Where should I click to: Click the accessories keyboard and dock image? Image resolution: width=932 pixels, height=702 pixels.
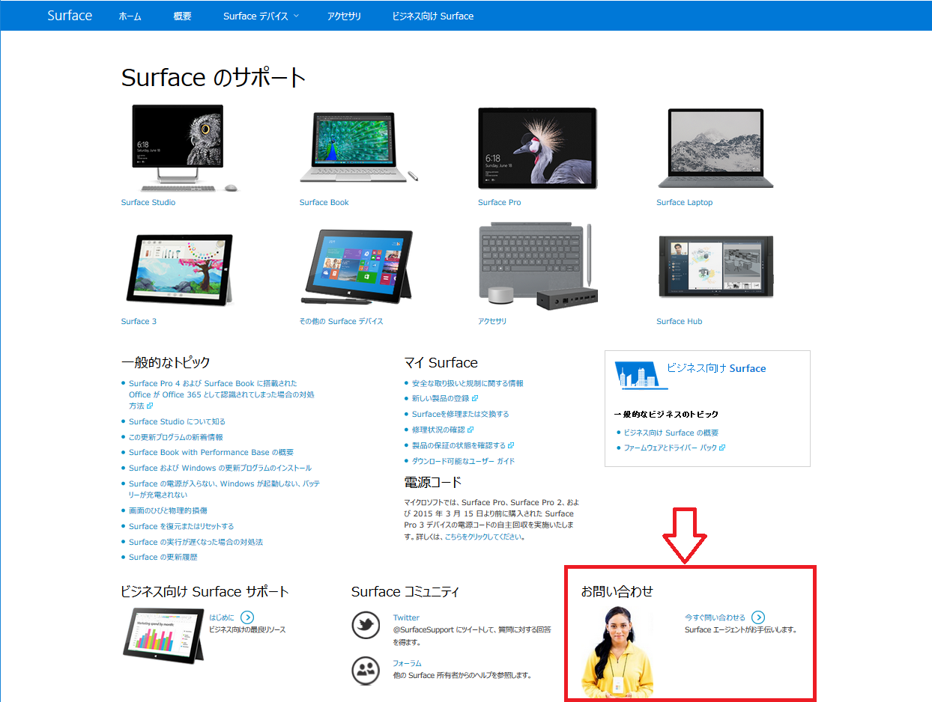pos(537,266)
